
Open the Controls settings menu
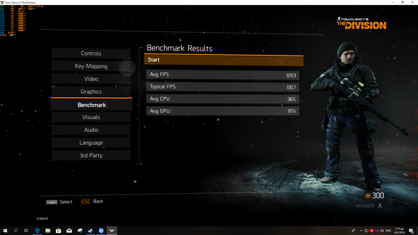91,54
